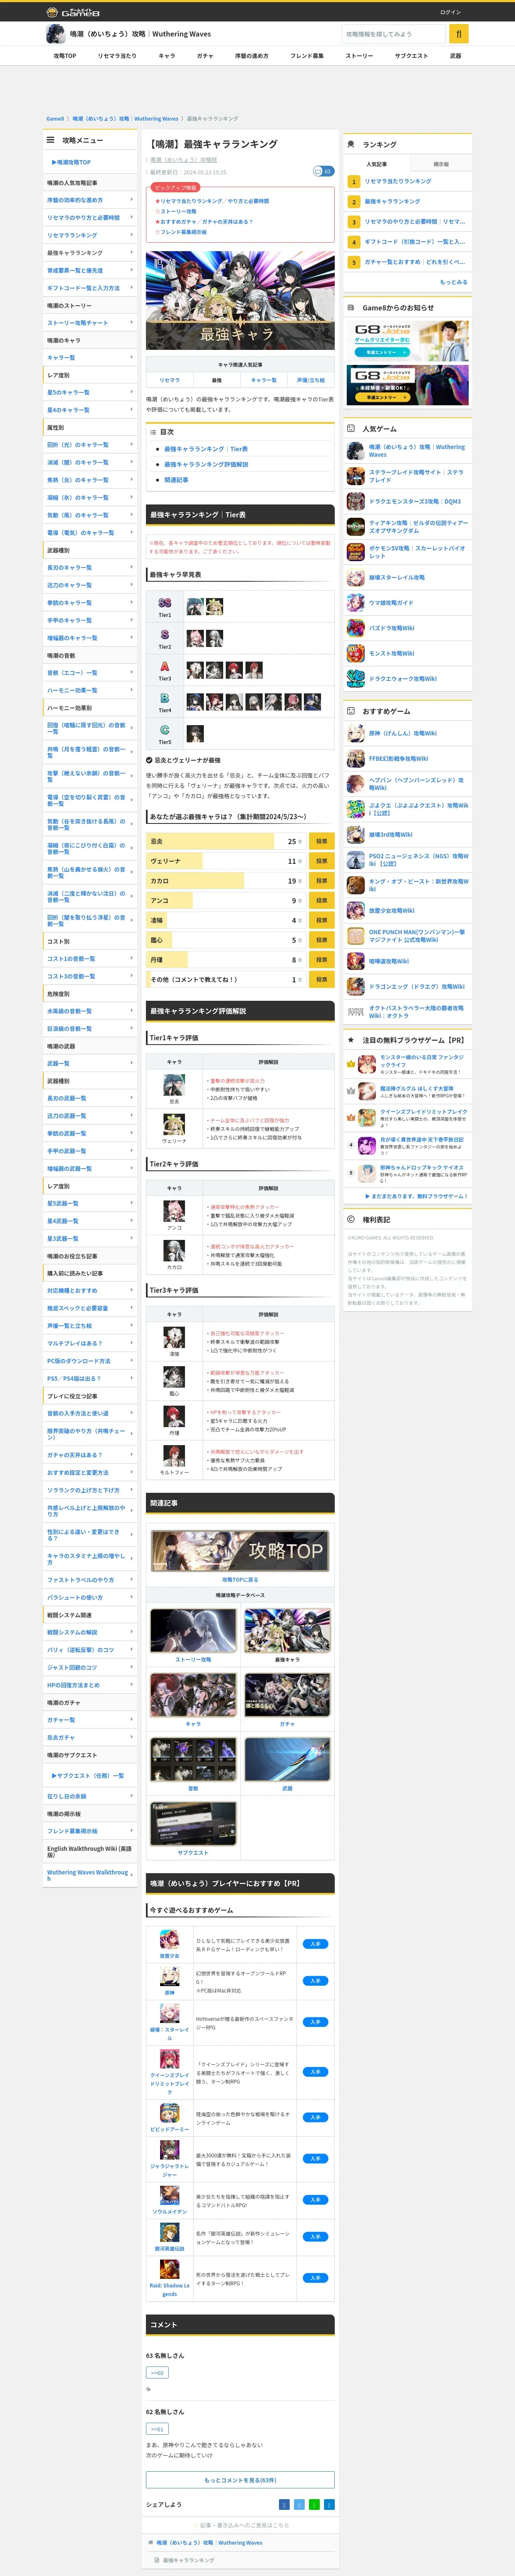Screen dimensions: 515x2576
Task: Open sidebar item 長刃のキャラ一覧
Action: (90, 568)
